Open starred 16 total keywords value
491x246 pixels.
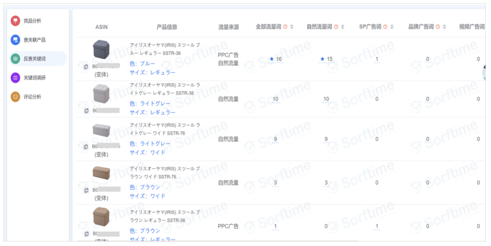coord(276,59)
